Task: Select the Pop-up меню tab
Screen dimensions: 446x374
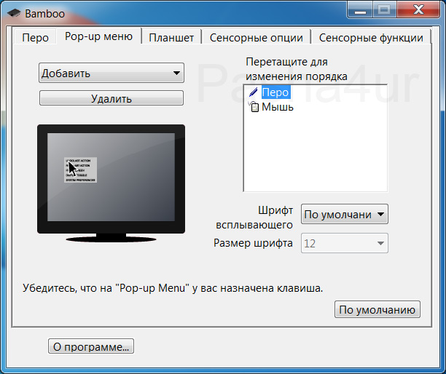Action: click(x=98, y=36)
